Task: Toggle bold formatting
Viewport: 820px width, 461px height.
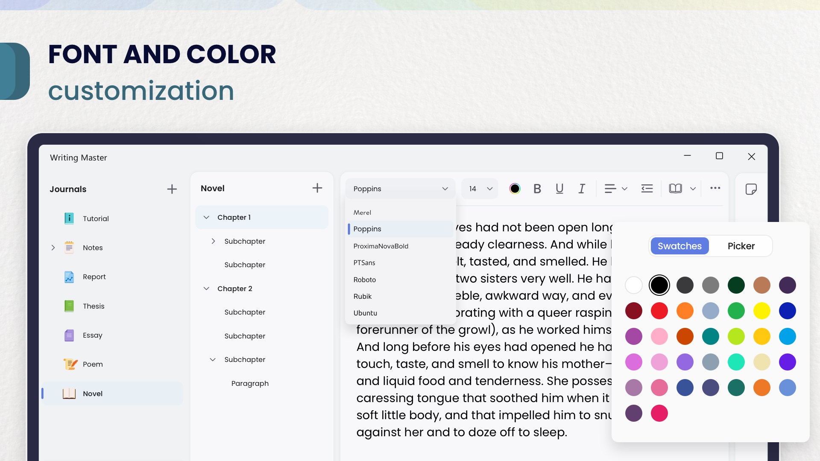Action: (537, 189)
